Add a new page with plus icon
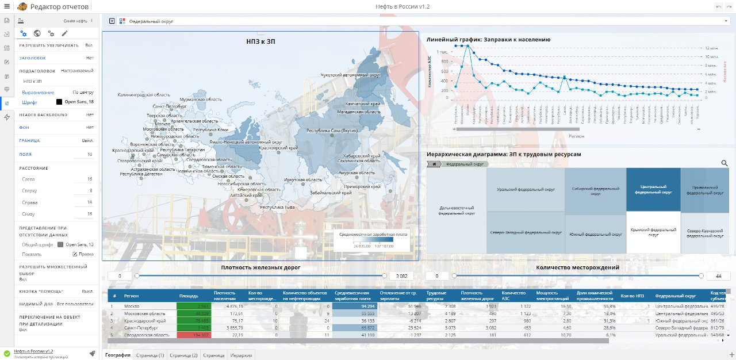Image resolution: width=736 pixels, height=360 pixels. 731,354
